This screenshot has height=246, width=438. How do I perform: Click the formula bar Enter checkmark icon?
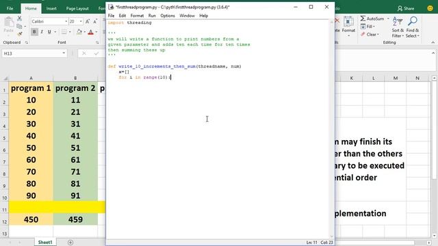tap(96, 53)
